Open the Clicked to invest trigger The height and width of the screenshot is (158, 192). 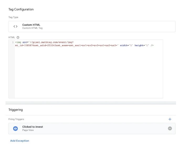click(x=92, y=129)
